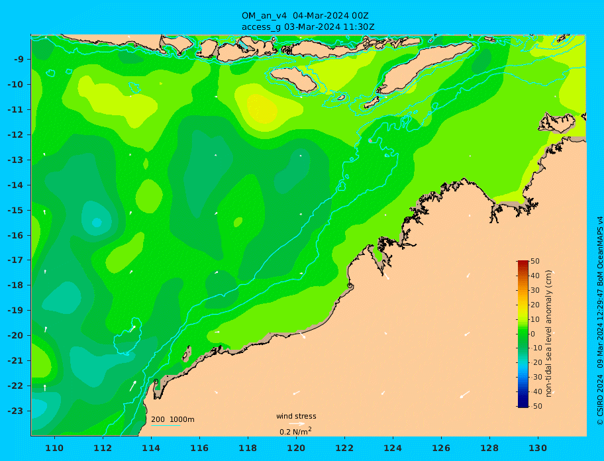
Task: Click longitude axis label 128
Action: pyautogui.click(x=489, y=448)
